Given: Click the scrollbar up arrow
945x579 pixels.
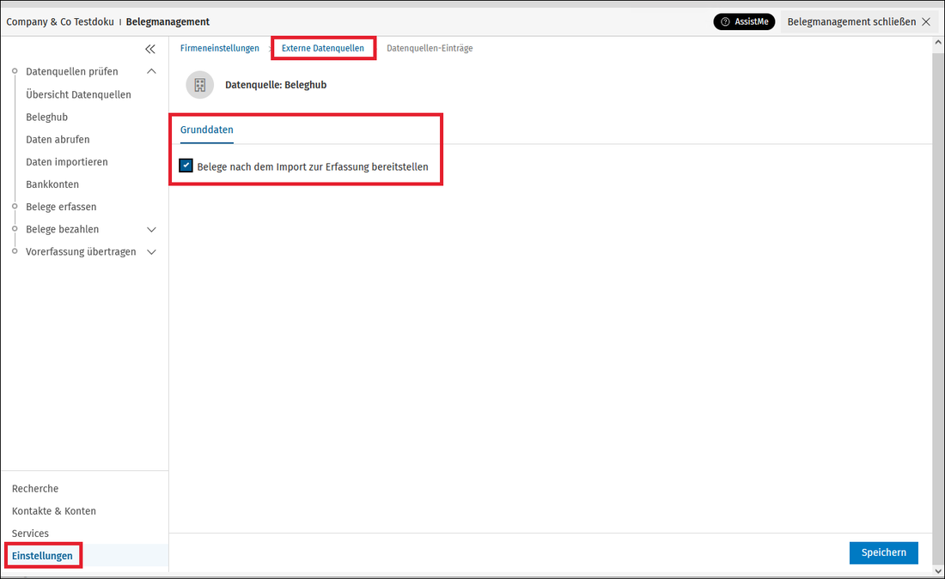Looking at the screenshot, I should pyautogui.click(x=938, y=43).
